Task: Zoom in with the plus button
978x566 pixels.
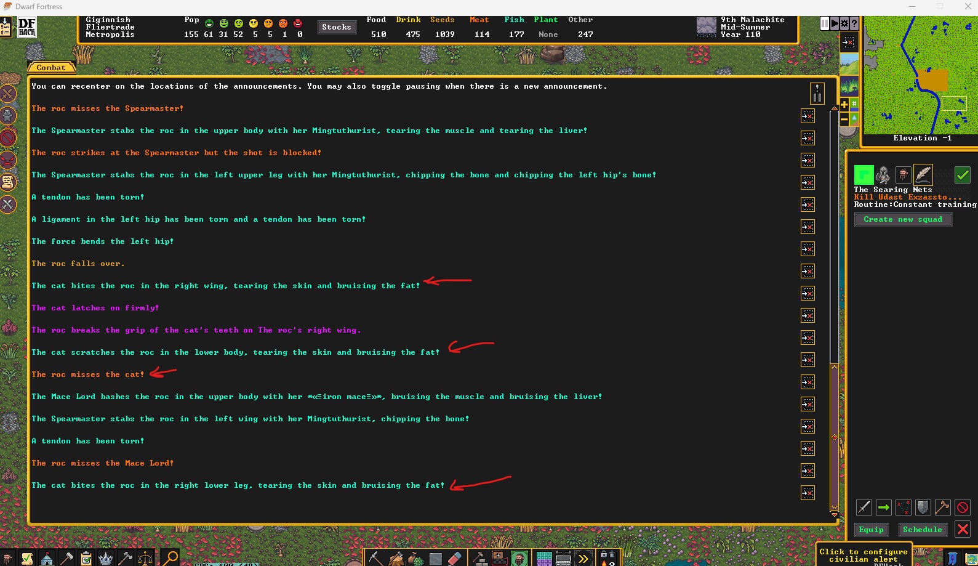Action: [844, 104]
